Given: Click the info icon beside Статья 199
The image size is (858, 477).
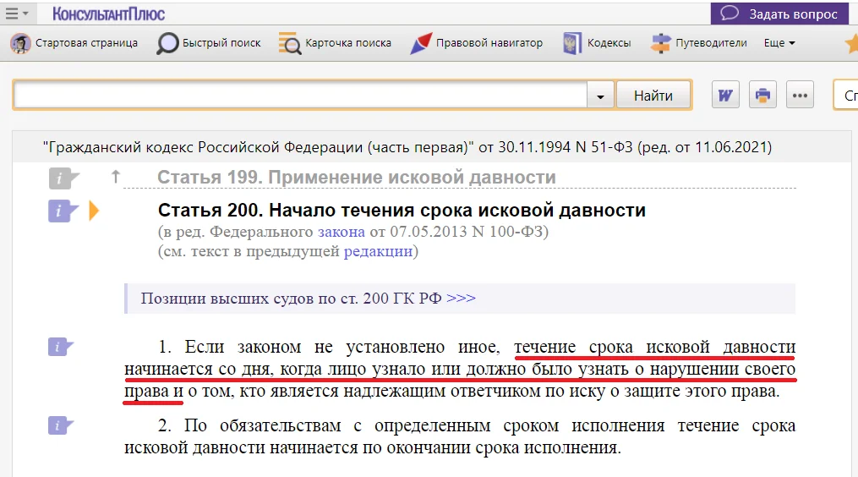Looking at the screenshot, I should (63, 178).
